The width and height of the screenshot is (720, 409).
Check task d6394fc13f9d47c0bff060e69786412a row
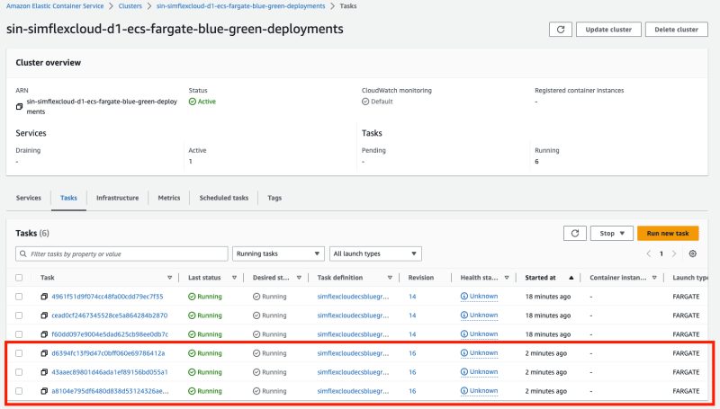tap(19, 353)
